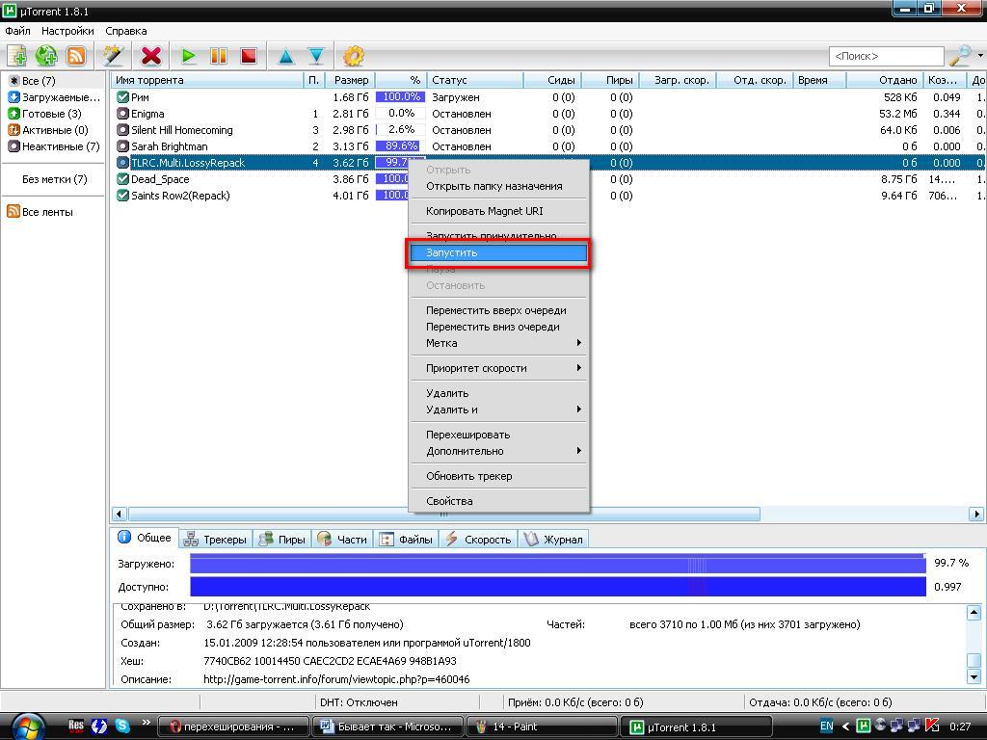The width and height of the screenshot is (987, 740).
Task: Click status icon of Рим torrent
Action: 122,97
